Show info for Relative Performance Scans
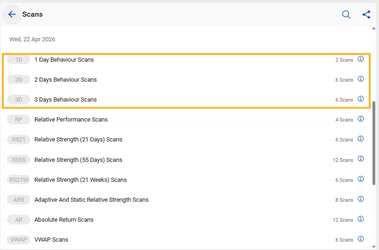379x250 pixels. [x=361, y=119]
